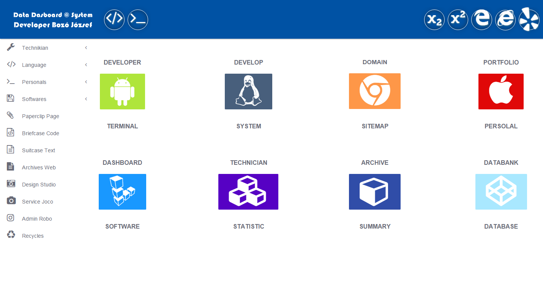
Task: Expand the Softwares menu chevron
Action: [x=86, y=99]
